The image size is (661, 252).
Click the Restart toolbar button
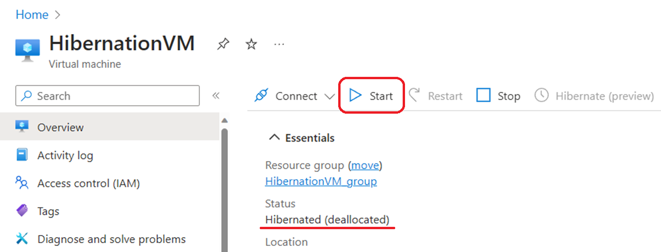[435, 96]
